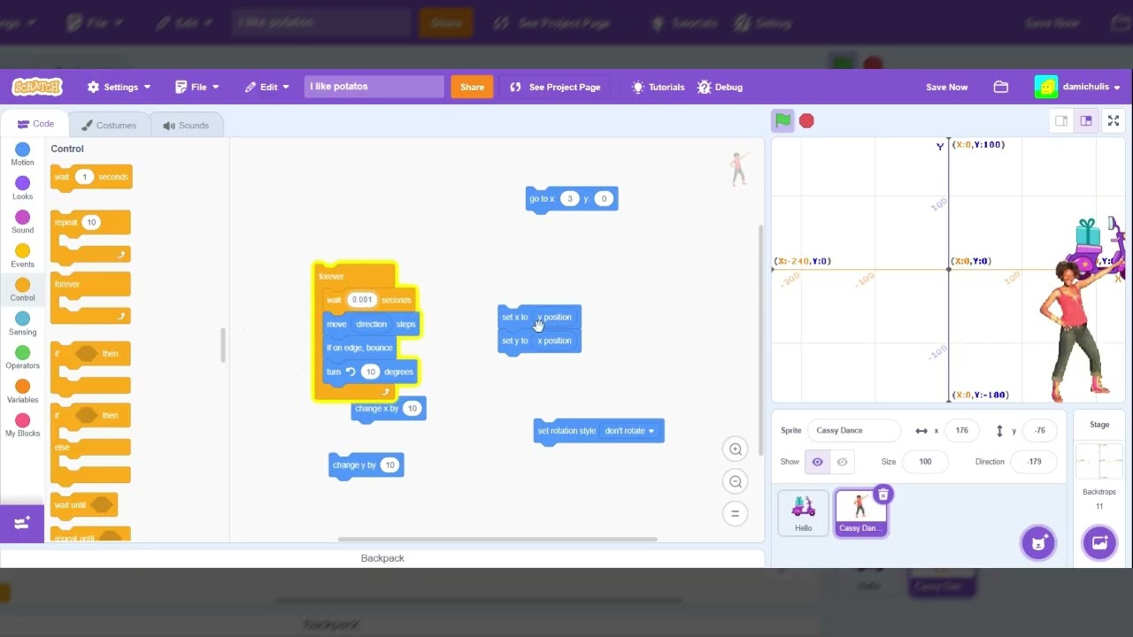Zoom in the code workspace
This screenshot has width=1133, height=637.
click(735, 449)
